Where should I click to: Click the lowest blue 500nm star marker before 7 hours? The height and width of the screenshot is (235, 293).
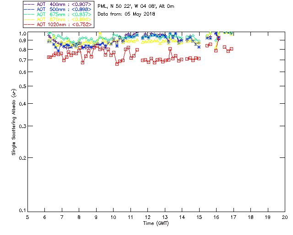(59, 51)
